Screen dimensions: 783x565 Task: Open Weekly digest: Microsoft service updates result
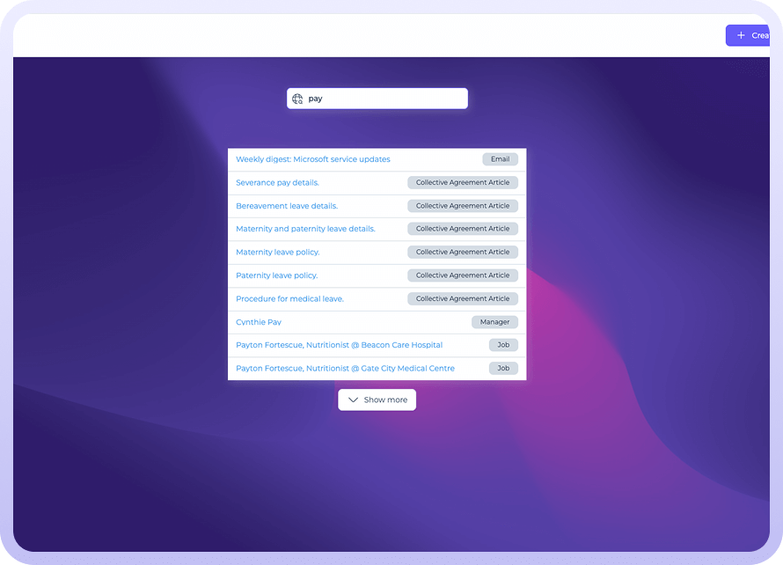coord(312,159)
